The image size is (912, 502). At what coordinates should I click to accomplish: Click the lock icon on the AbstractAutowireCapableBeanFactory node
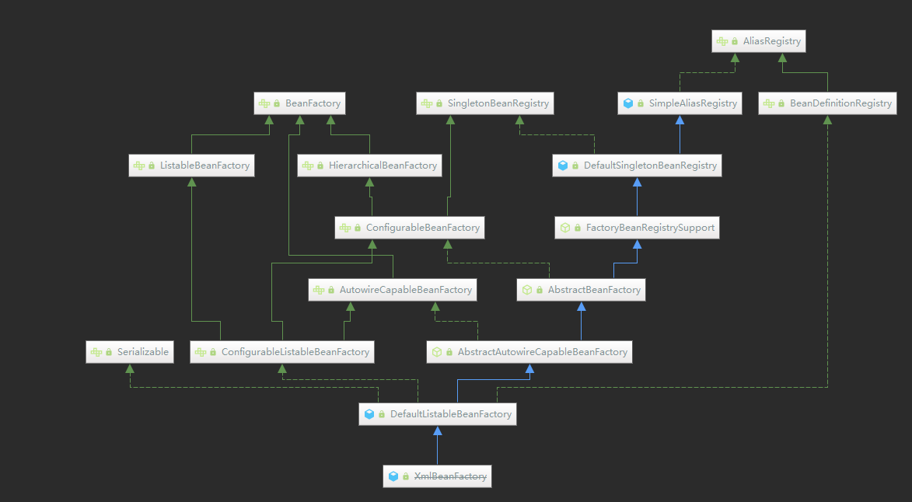click(449, 352)
